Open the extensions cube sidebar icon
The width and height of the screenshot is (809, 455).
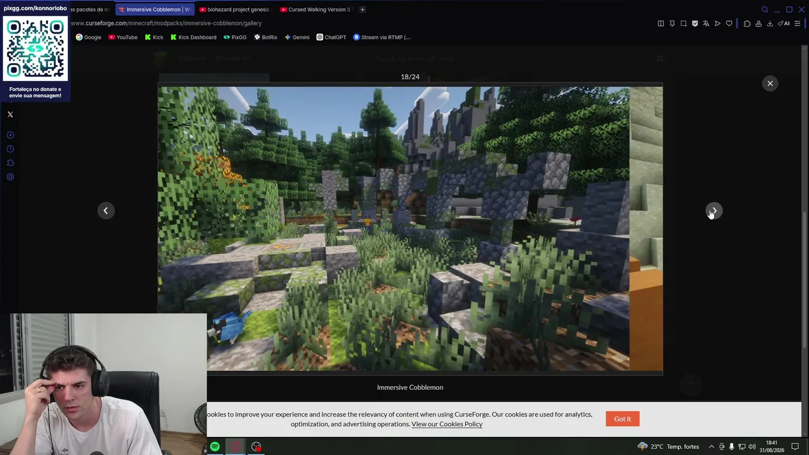click(10, 163)
